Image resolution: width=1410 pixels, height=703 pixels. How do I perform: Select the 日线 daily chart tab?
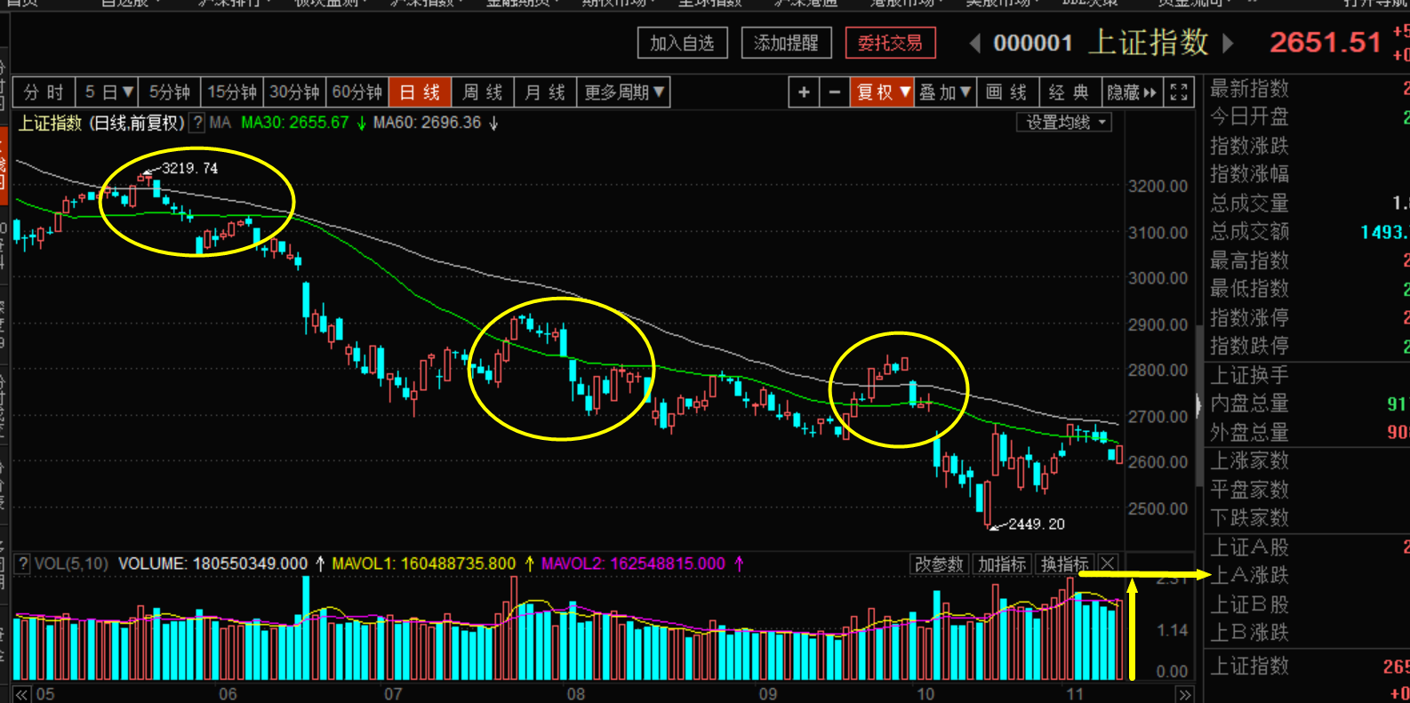click(x=421, y=92)
